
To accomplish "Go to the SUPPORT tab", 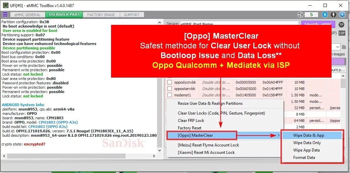I will (x=132, y=15).
